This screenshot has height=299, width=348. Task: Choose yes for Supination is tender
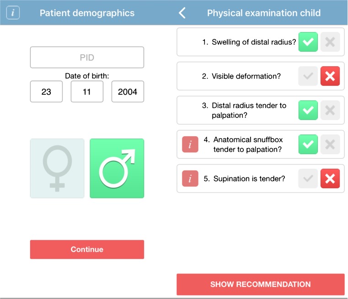click(308, 179)
